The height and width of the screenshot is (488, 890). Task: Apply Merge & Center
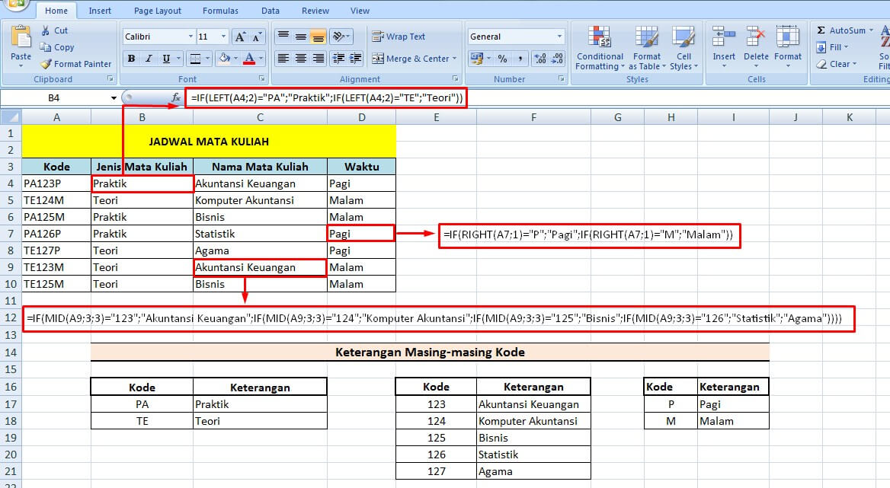coord(412,59)
